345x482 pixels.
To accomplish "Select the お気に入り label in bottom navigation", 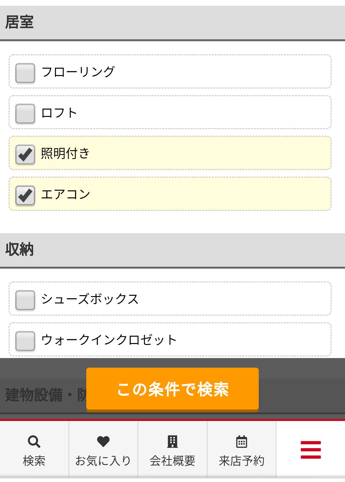I will coord(103,461).
